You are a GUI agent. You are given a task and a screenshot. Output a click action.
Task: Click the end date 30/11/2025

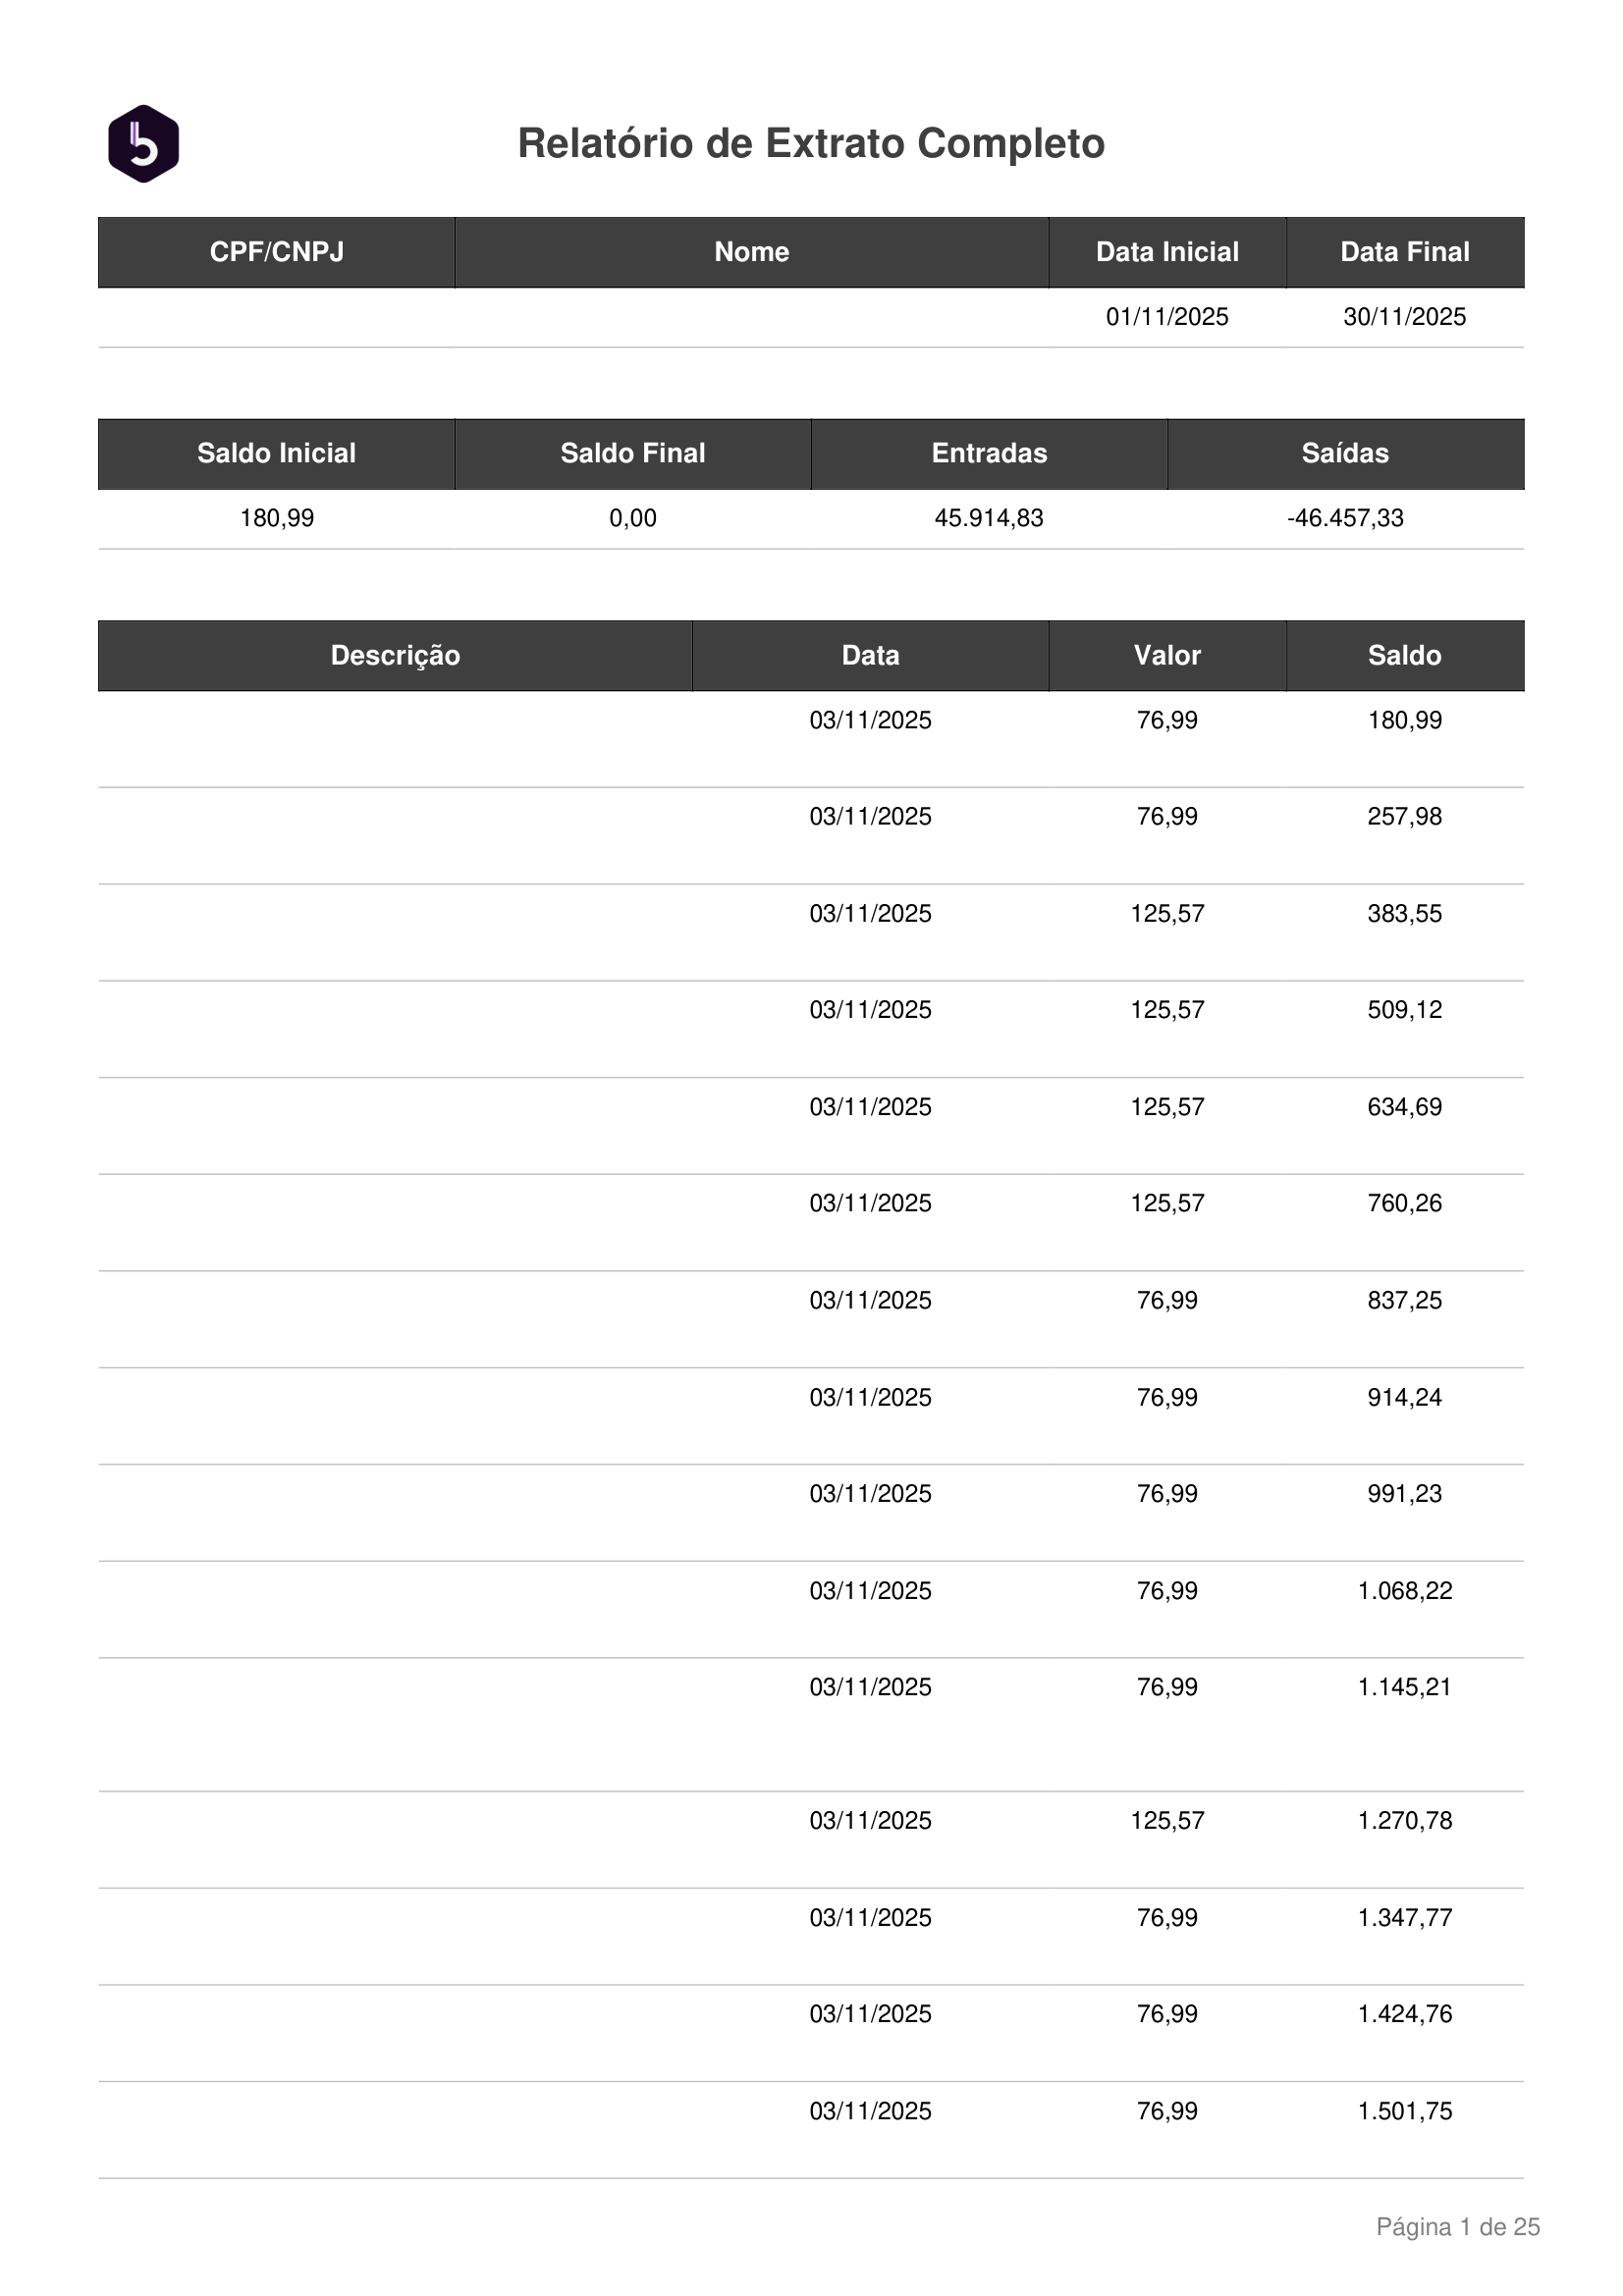pyautogui.click(x=1405, y=317)
